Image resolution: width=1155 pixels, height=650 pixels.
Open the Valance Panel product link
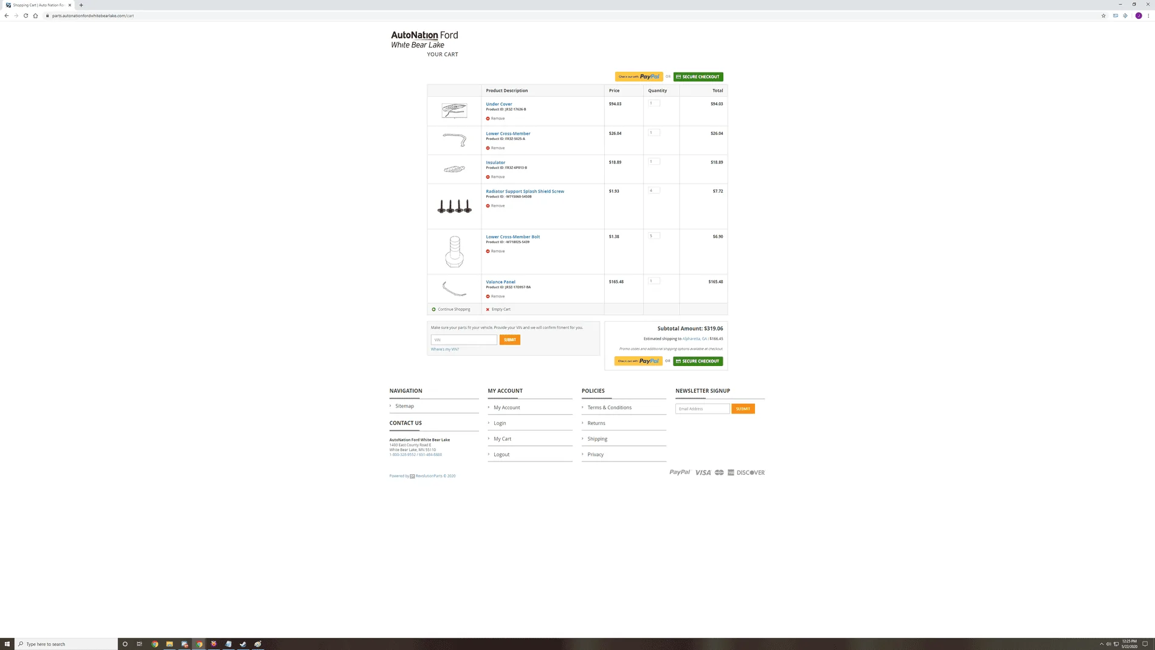pos(500,282)
